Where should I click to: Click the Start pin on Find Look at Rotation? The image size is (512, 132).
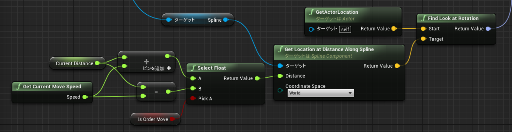pos(424,29)
